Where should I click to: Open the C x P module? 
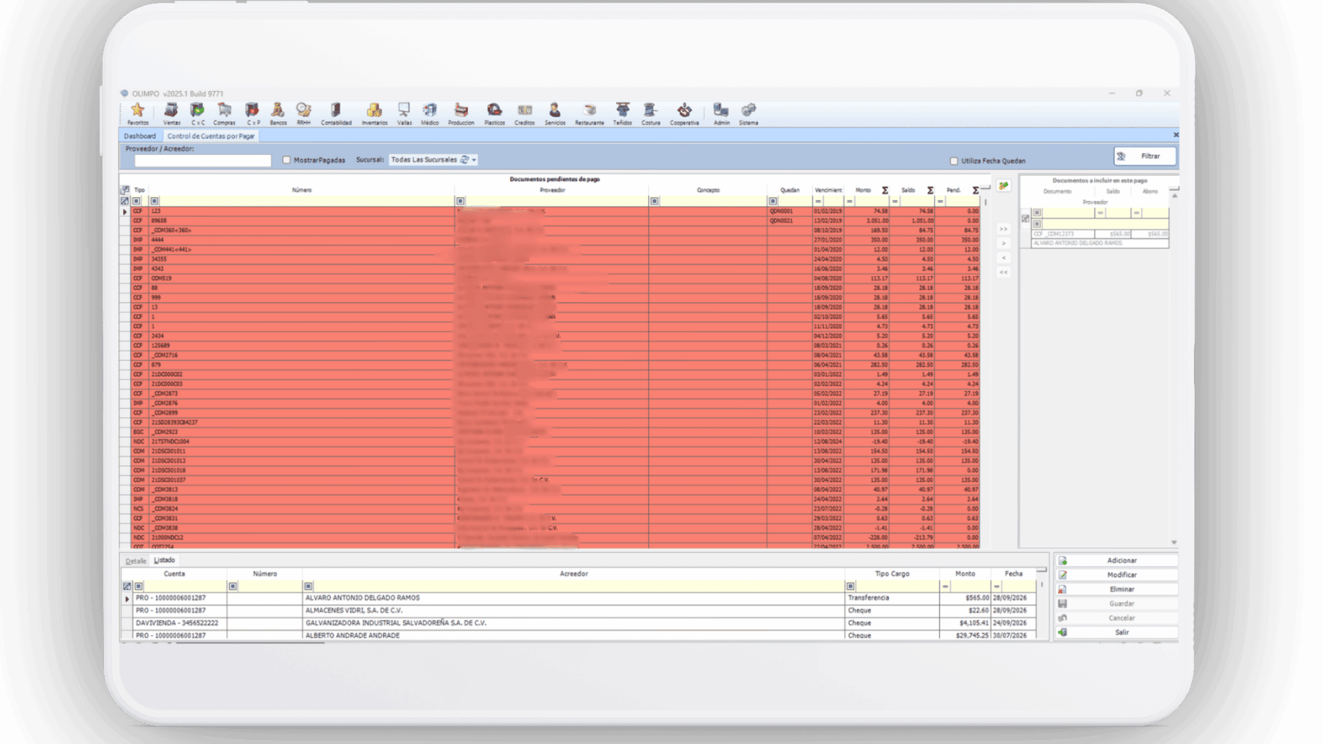(x=253, y=113)
